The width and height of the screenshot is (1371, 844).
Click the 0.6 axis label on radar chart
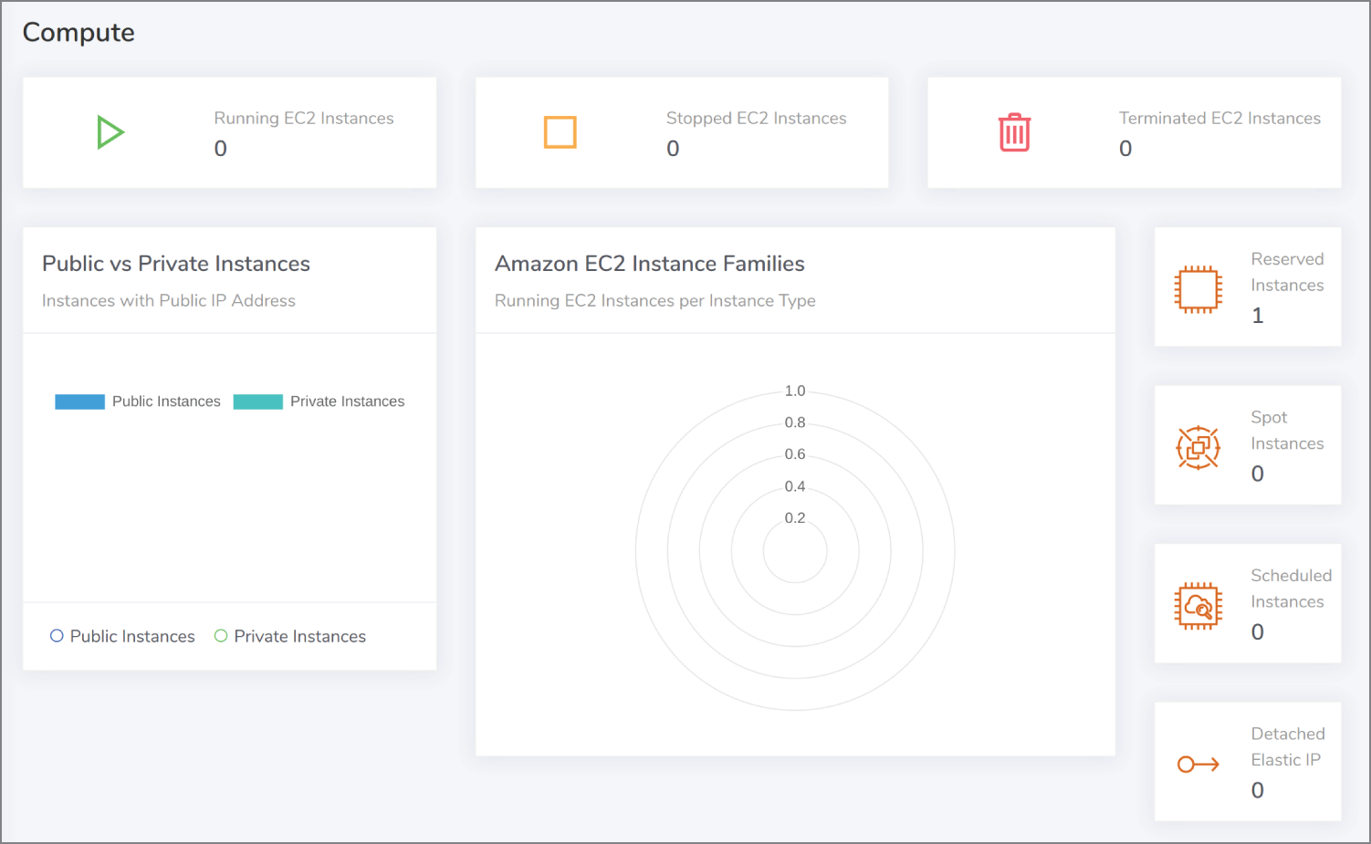795,454
